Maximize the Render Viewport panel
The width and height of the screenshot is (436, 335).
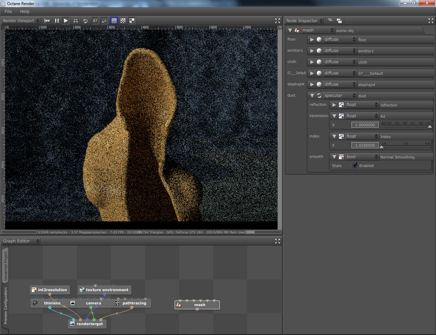pos(278,21)
